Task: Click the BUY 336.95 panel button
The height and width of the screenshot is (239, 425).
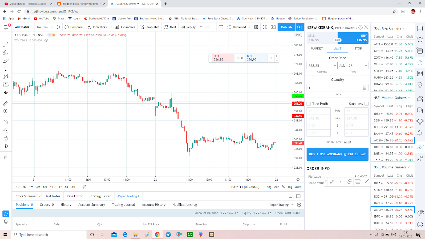Action: tap(353, 38)
